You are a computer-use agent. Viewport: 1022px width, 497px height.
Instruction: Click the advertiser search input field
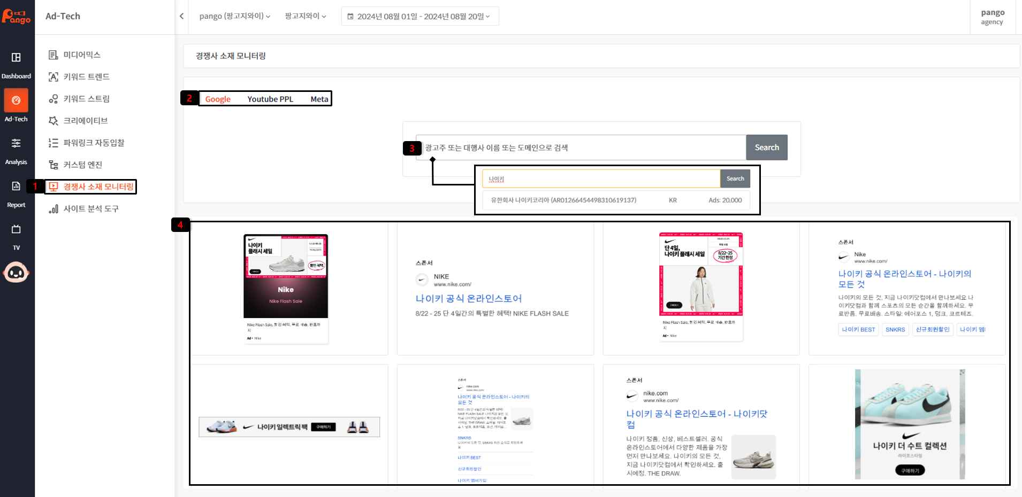(581, 147)
